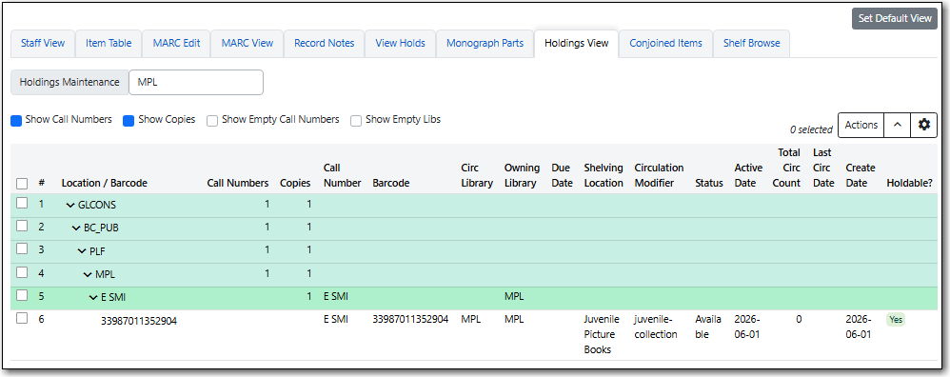Viewport: 950px width, 377px height.
Task: Click the Available status cell
Action: point(709,327)
